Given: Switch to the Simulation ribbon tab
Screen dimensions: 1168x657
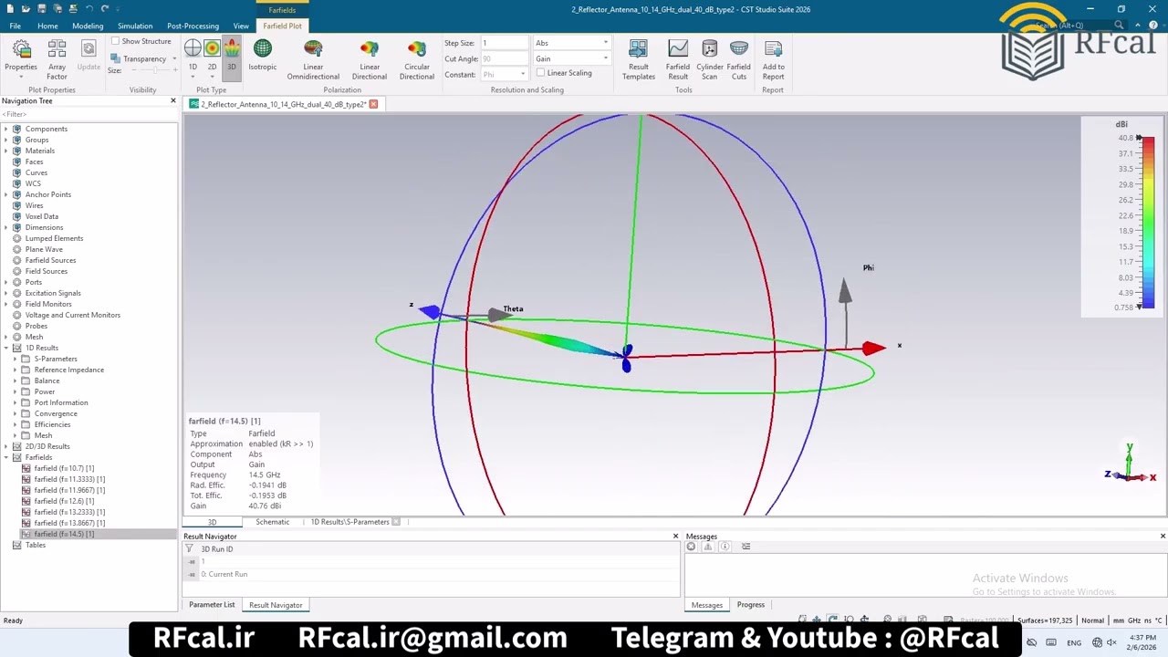Looking at the screenshot, I should pyautogui.click(x=135, y=26).
